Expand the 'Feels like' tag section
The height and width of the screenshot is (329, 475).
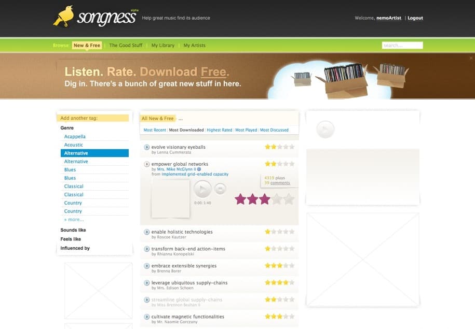71,239
